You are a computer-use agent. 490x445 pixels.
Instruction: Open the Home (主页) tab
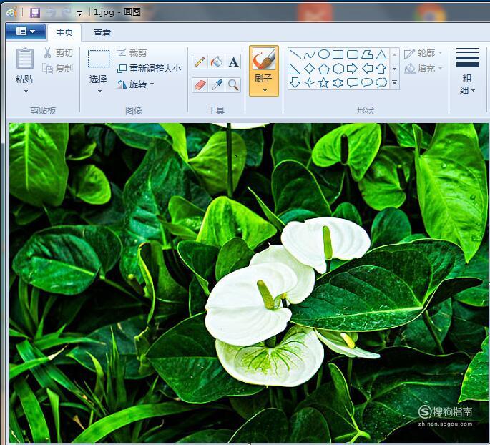(64, 32)
